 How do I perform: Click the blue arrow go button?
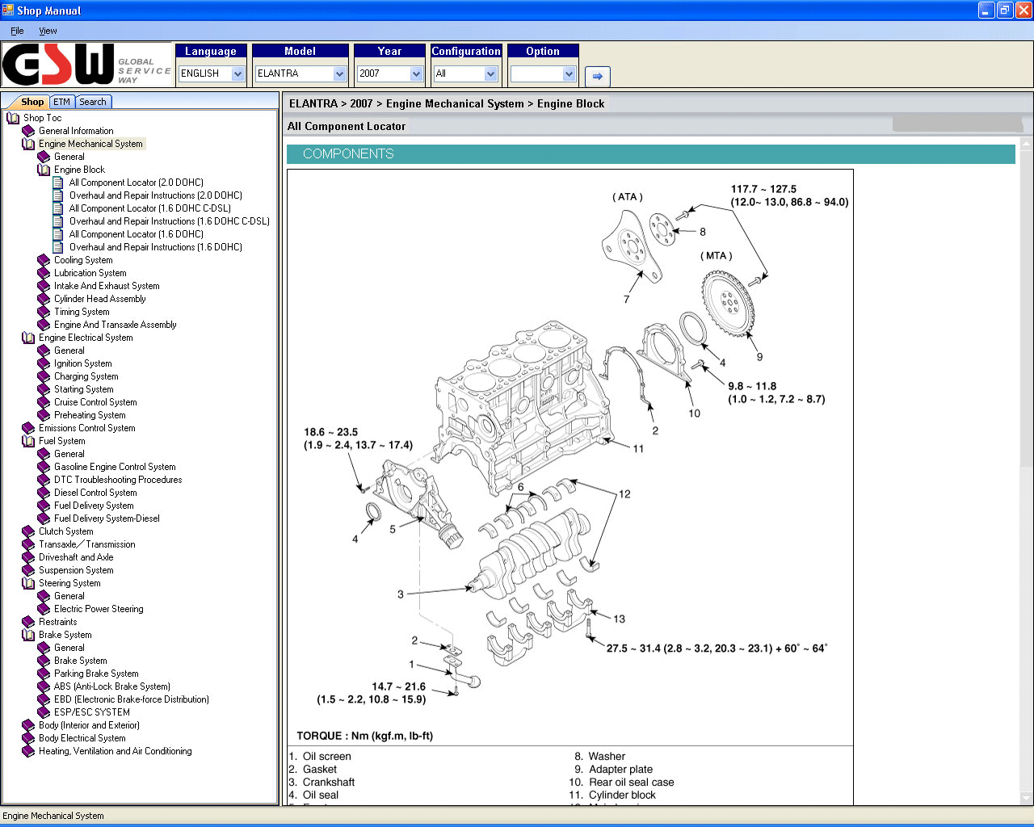tap(597, 76)
